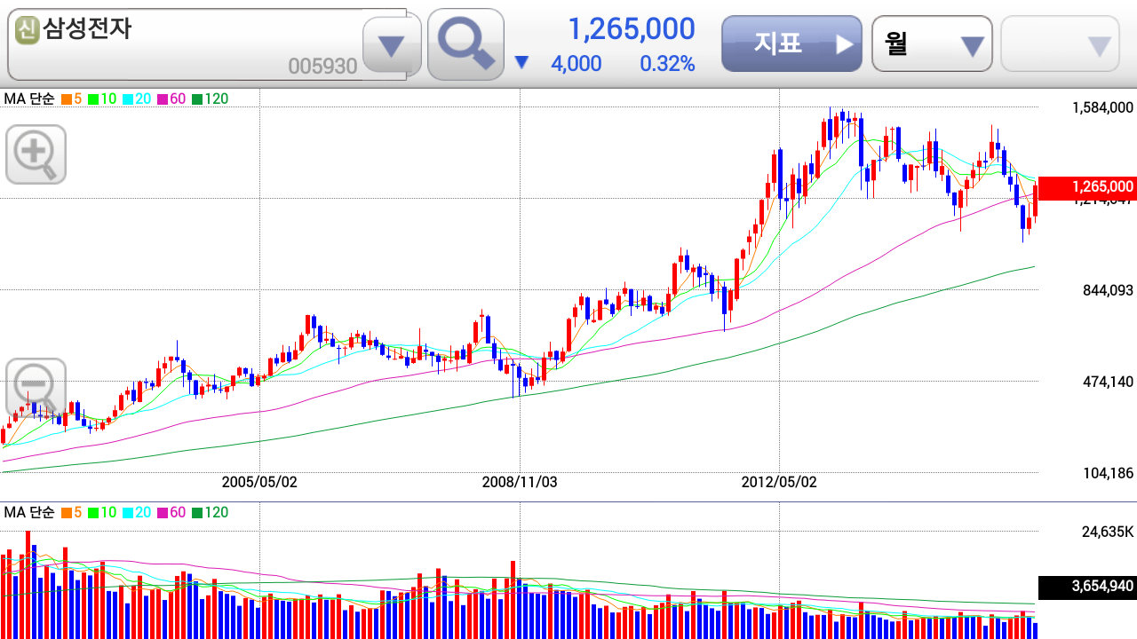The width and height of the screenshot is (1137, 639).
Task: Click the price change value 4,000
Action: 576,64
